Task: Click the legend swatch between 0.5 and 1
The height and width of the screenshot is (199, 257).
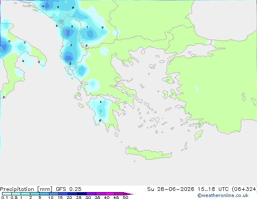Action: (x=16, y=194)
